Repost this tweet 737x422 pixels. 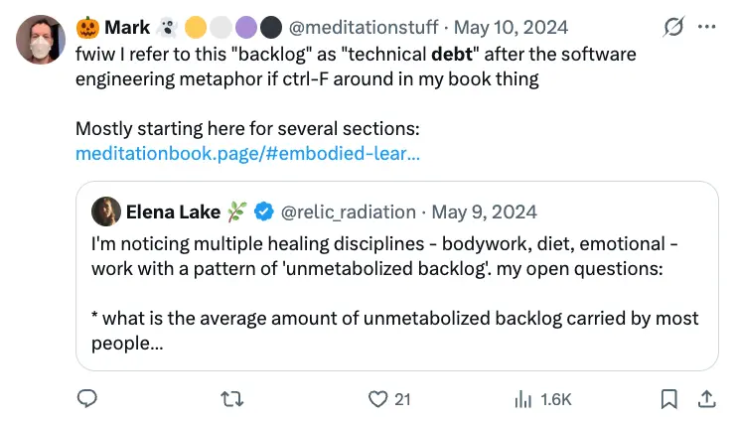click(x=231, y=399)
